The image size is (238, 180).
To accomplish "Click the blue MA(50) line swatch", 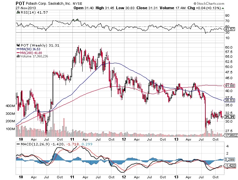I will [x=18, y=49].
